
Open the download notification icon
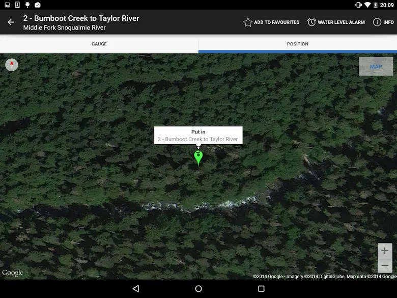point(17,5)
